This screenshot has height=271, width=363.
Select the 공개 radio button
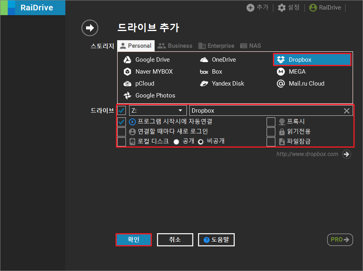(176, 142)
